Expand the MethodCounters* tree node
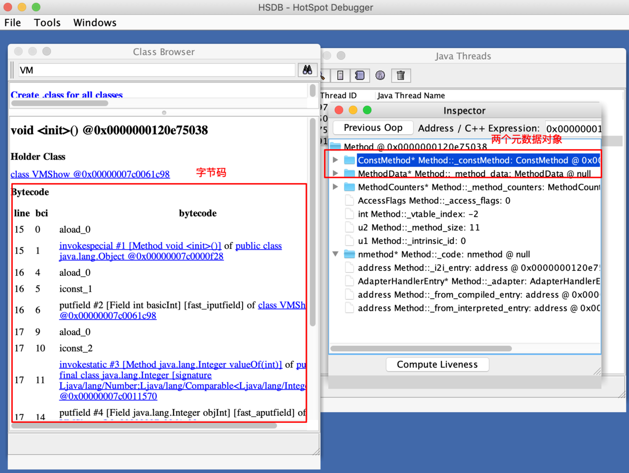This screenshot has width=629, height=473. (x=336, y=187)
